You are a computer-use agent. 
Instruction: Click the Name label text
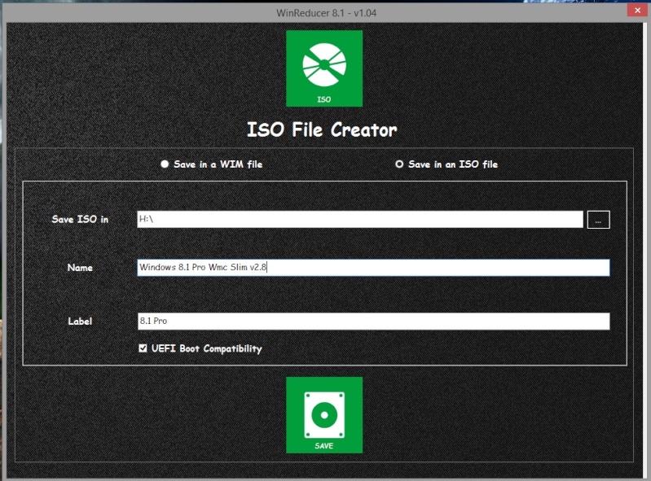point(80,268)
